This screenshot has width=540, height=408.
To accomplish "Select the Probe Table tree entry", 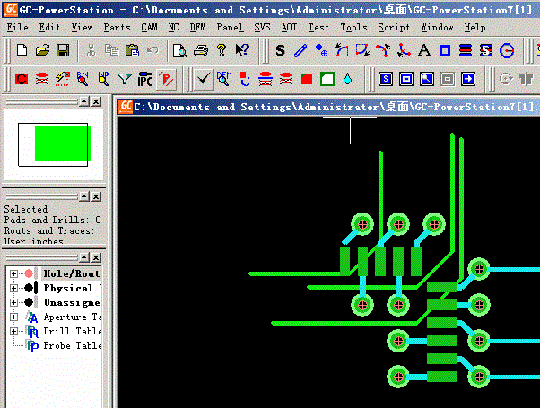I will (x=72, y=345).
